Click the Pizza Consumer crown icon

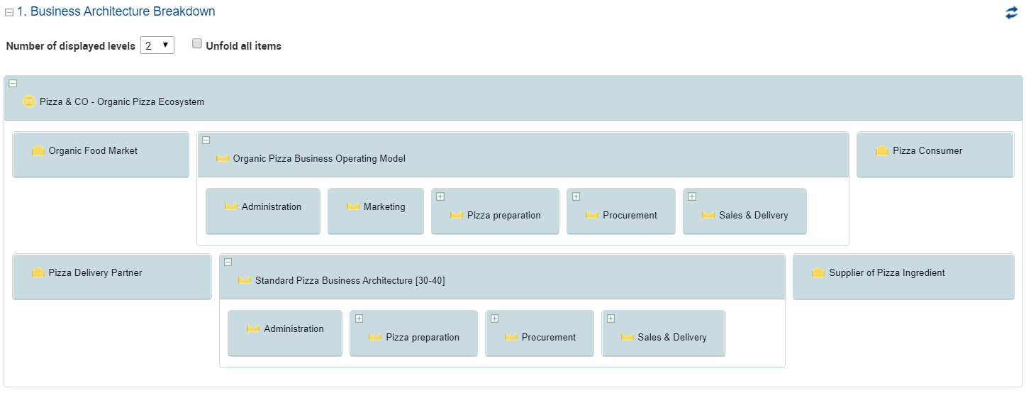882,151
